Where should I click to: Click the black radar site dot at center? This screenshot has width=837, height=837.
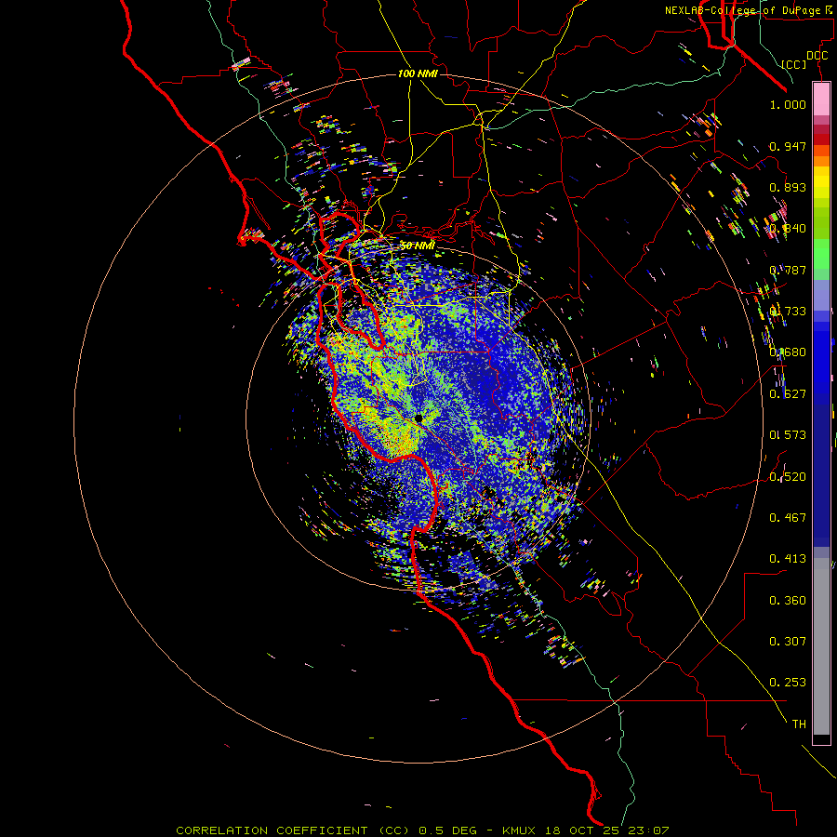coord(418,418)
